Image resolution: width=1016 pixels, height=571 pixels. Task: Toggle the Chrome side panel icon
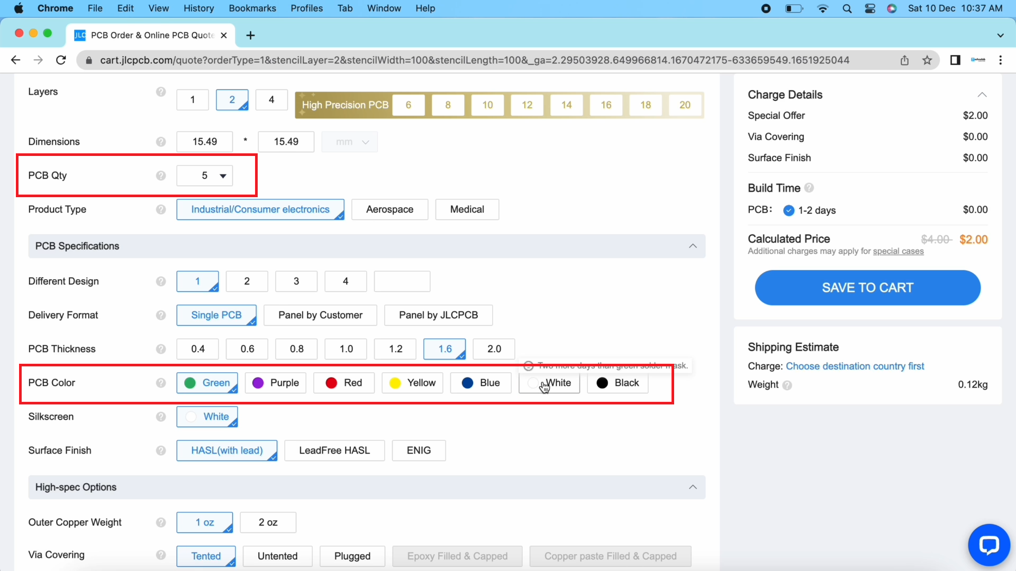pos(955,60)
